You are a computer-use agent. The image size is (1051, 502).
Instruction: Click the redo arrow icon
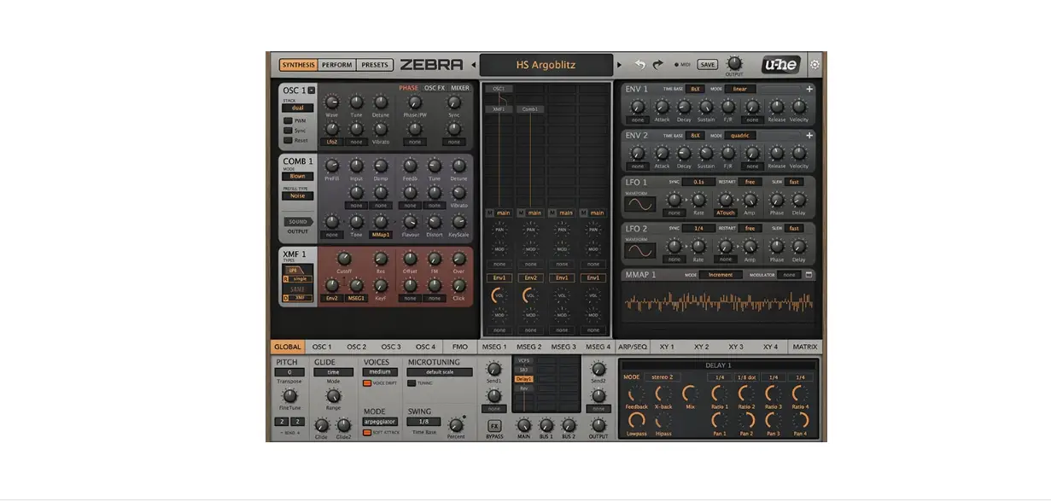658,65
